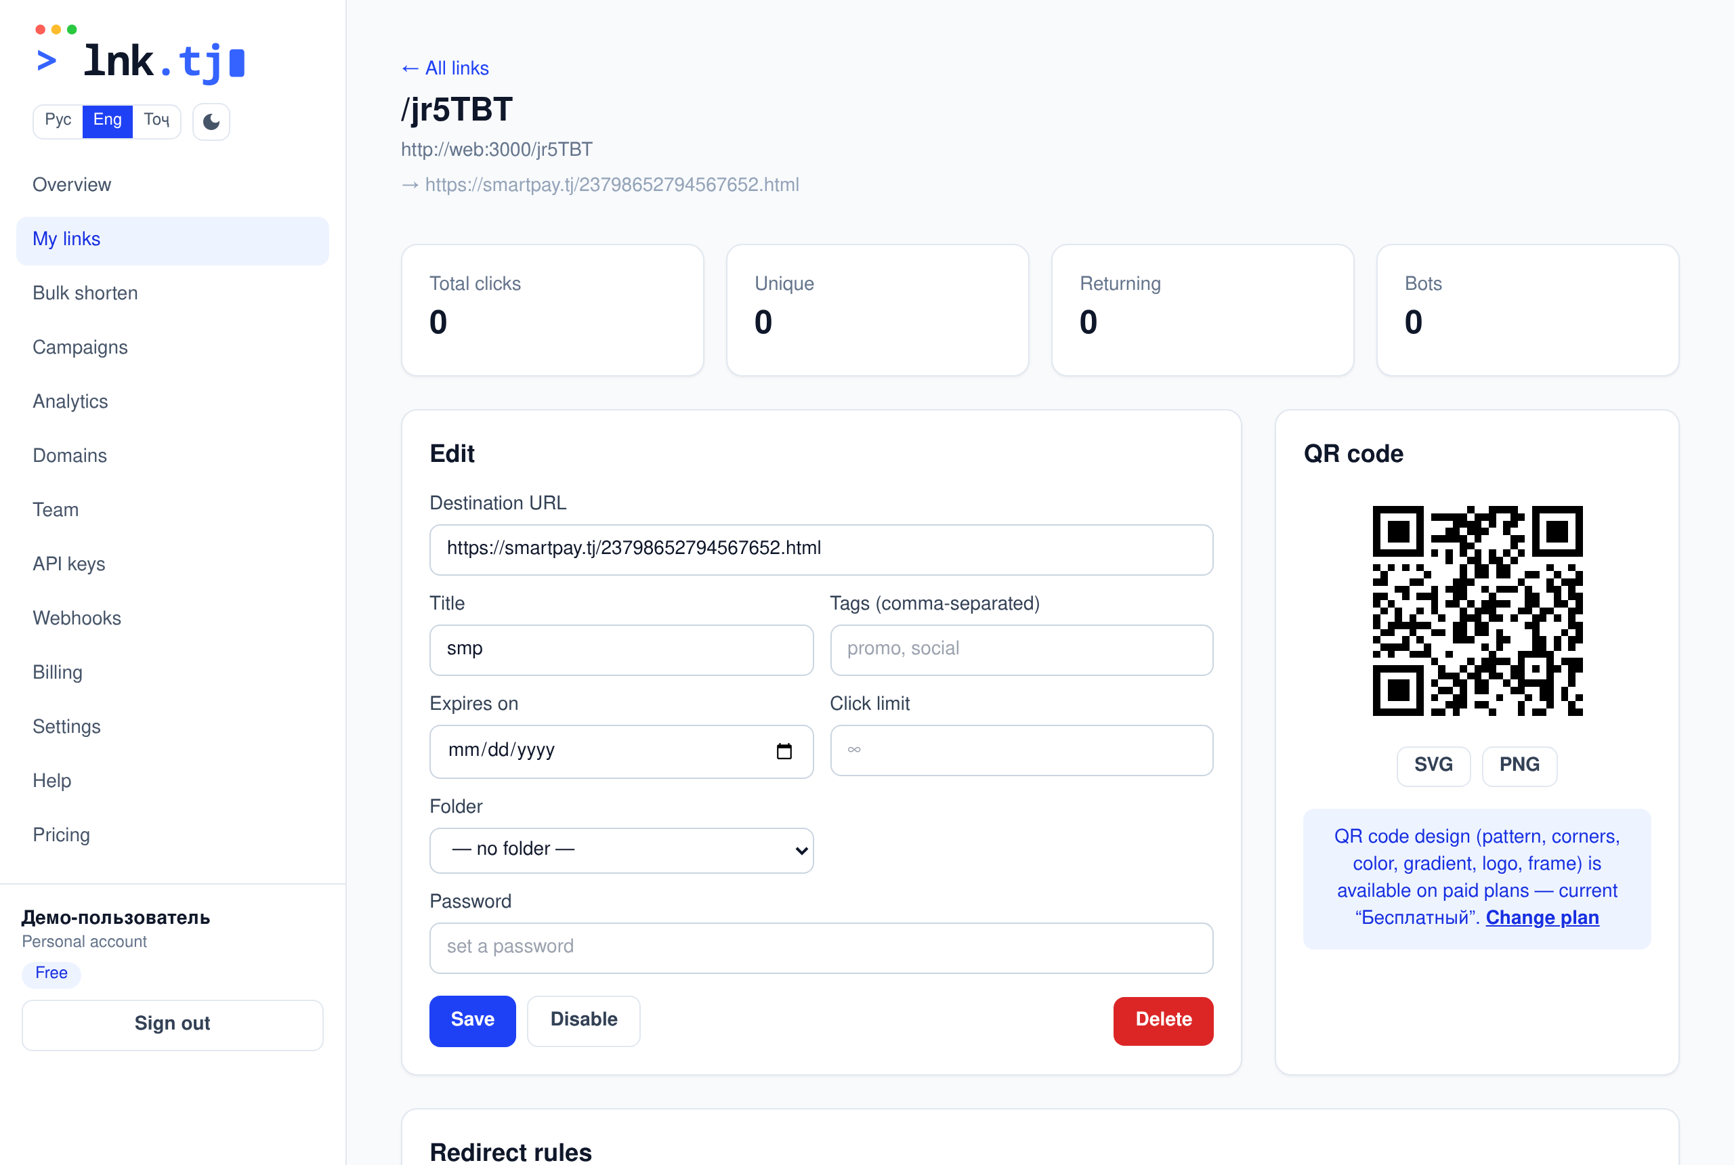Switch language to Рус
The height and width of the screenshot is (1165, 1734).
(58, 121)
